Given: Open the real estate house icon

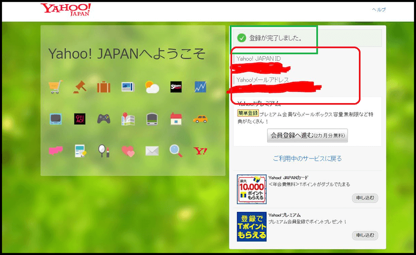Looking at the screenshot, I should click(176, 119).
